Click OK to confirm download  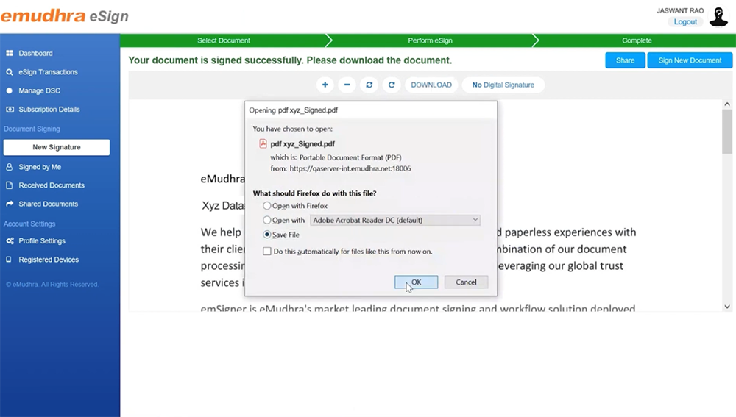coord(416,282)
